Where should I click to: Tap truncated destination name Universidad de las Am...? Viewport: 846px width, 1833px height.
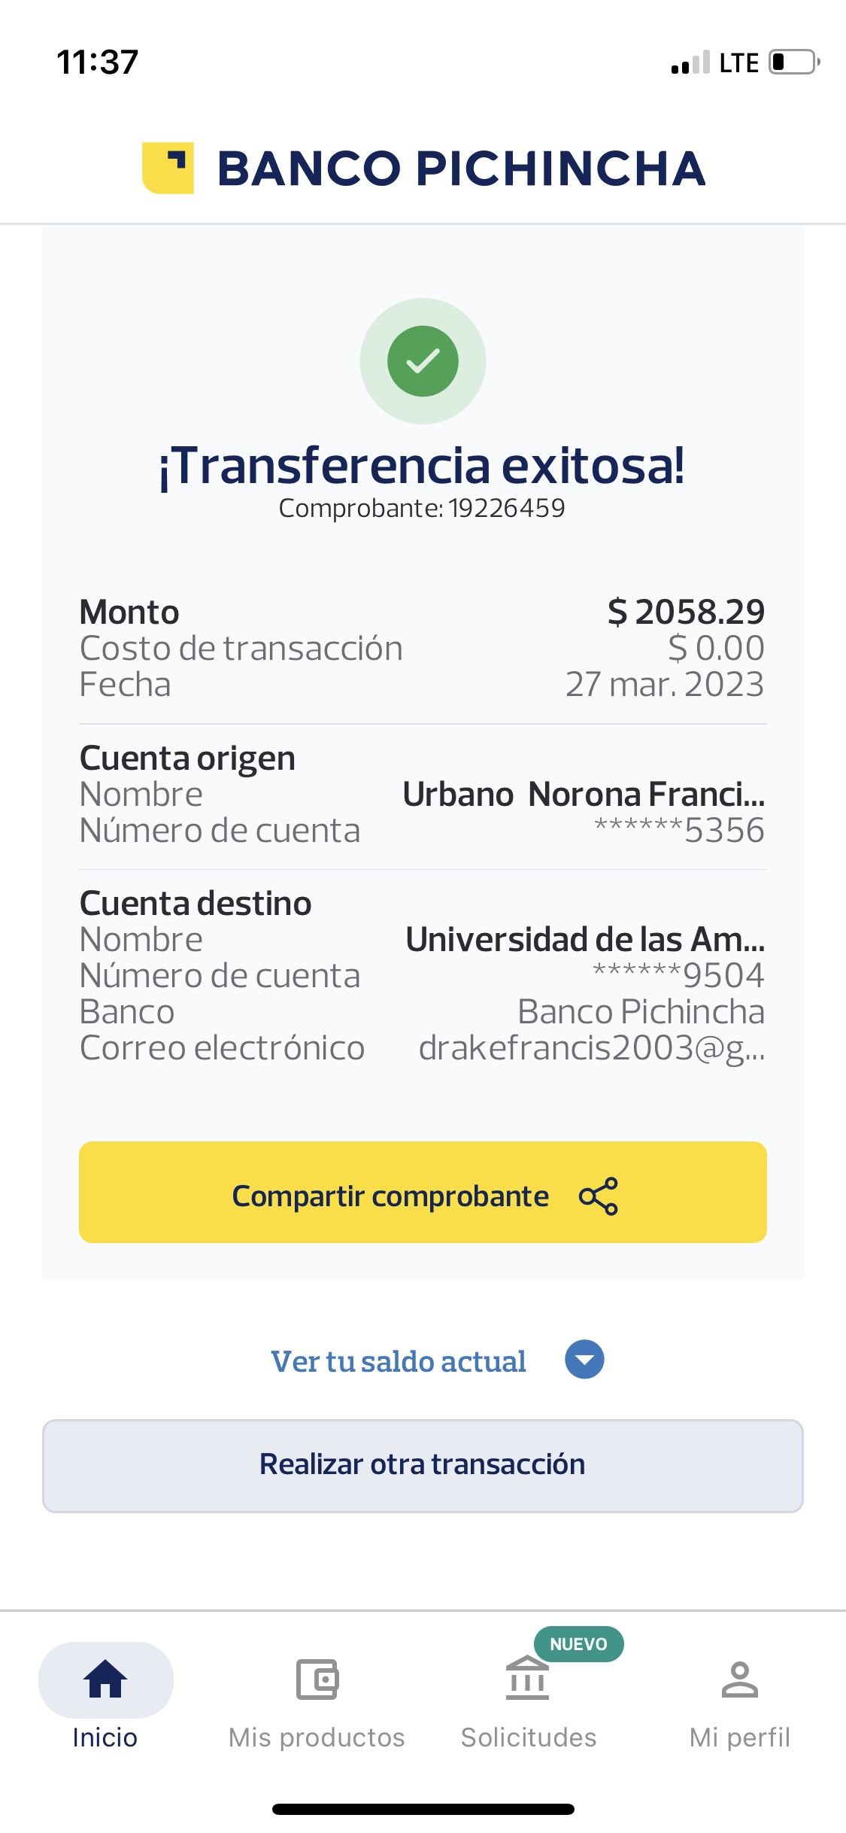[585, 940]
